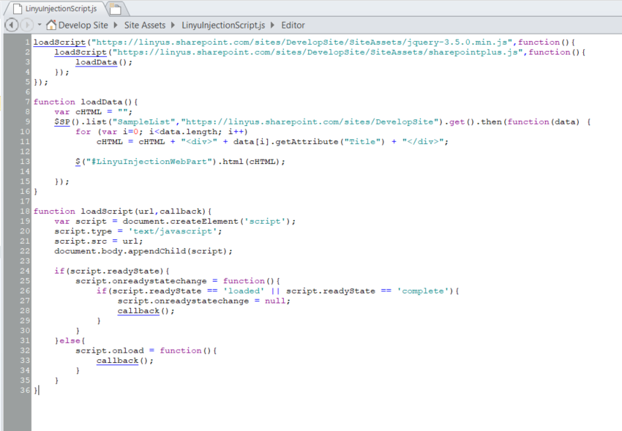Screen dimensions: 622x431
Task: Click 'var cHTML' on line 8
Action: [78, 112]
